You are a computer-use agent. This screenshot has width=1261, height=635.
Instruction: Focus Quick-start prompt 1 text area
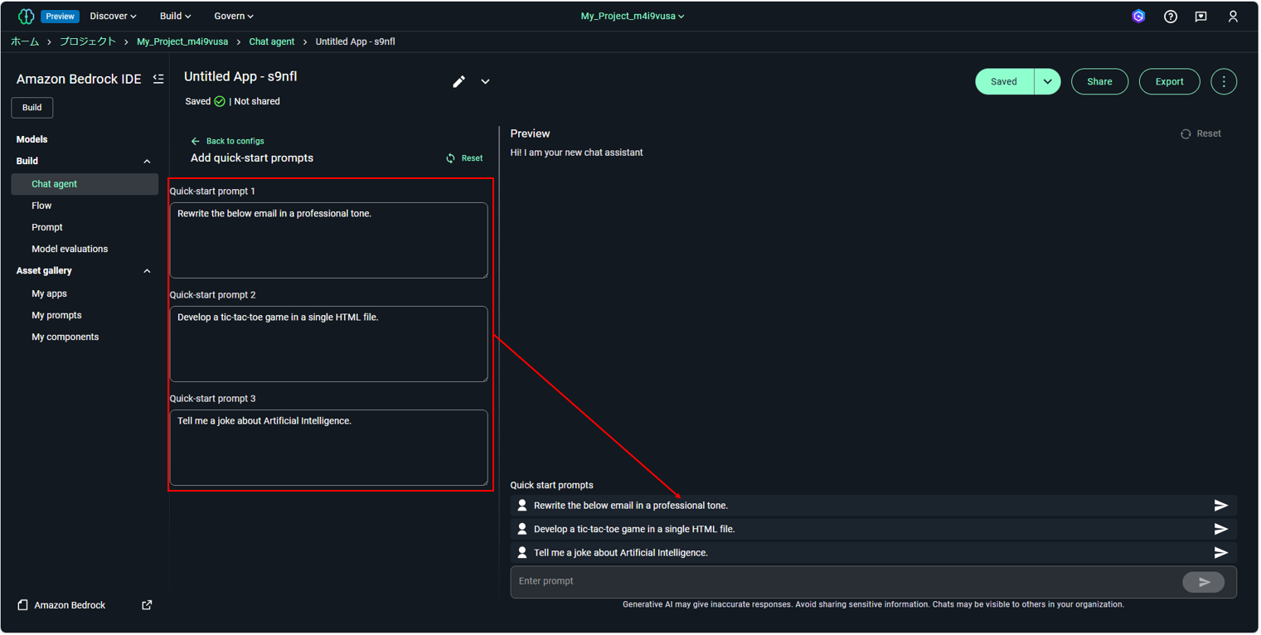coord(328,240)
